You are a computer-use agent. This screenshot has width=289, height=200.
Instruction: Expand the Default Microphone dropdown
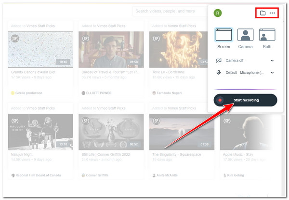point(245,73)
